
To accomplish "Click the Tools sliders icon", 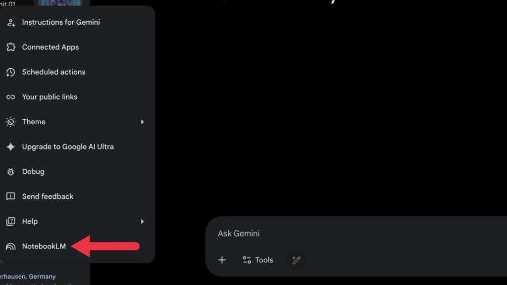I will pyautogui.click(x=246, y=260).
